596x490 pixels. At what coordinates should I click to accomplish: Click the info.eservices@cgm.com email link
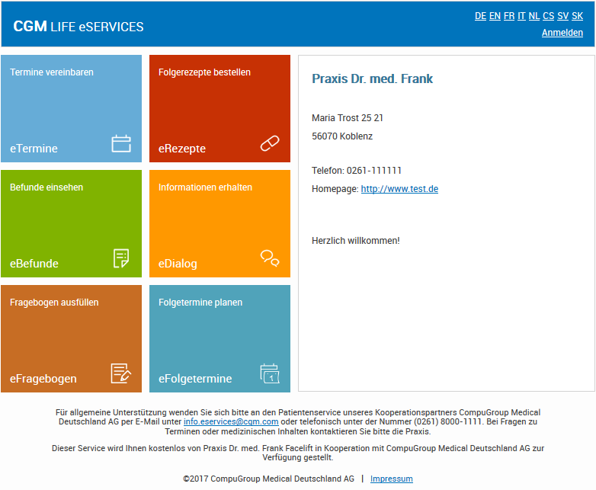tap(231, 421)
